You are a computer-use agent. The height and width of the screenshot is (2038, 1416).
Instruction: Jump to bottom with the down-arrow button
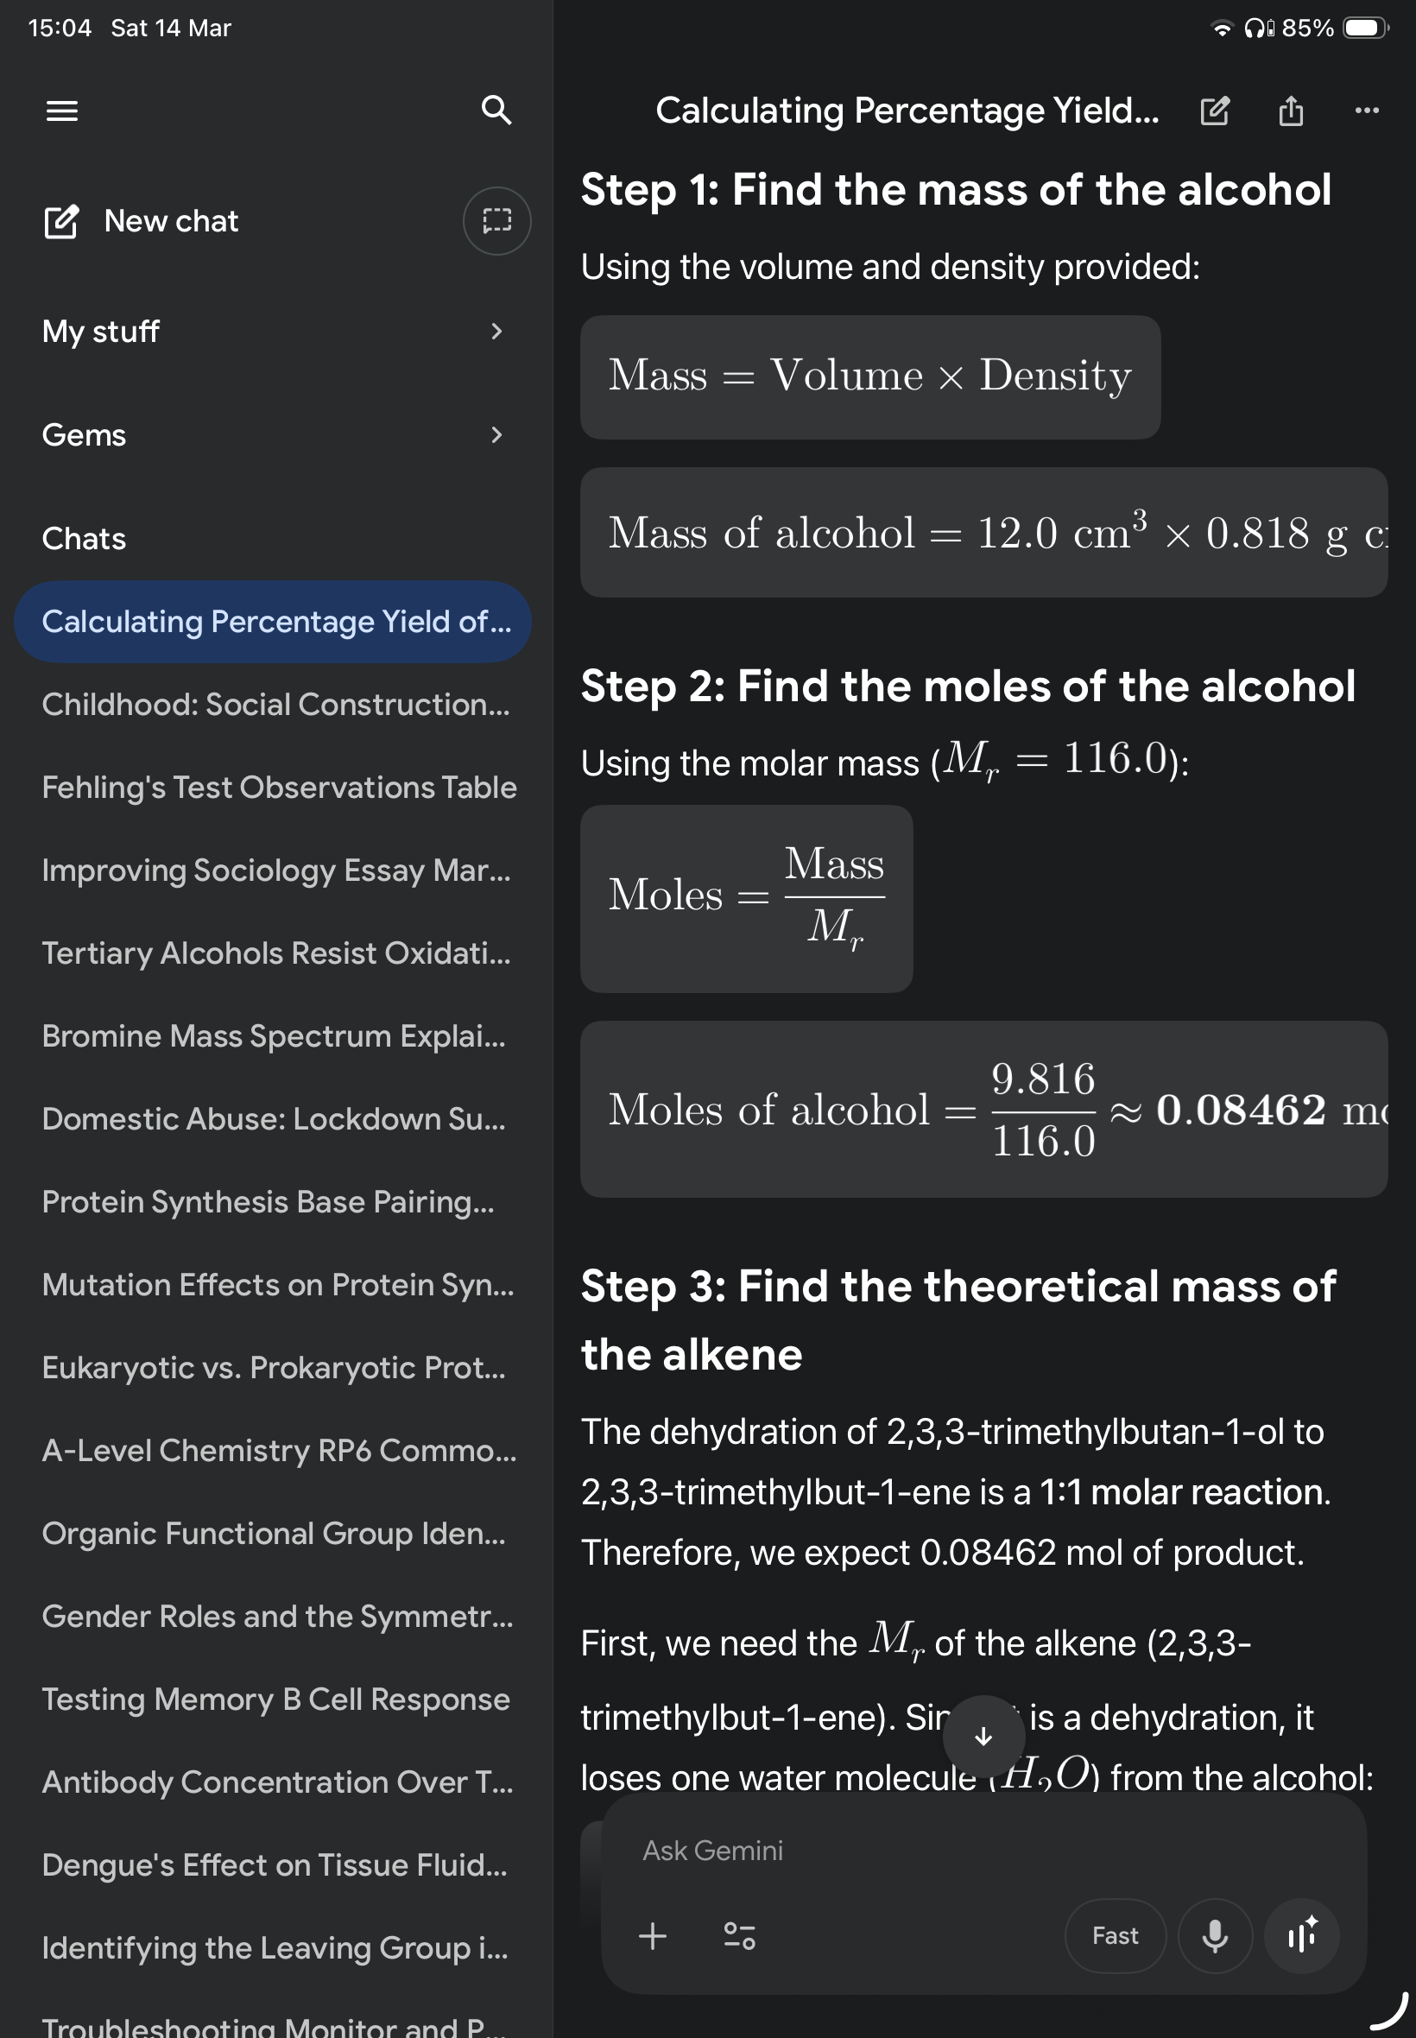[983, 1737]
